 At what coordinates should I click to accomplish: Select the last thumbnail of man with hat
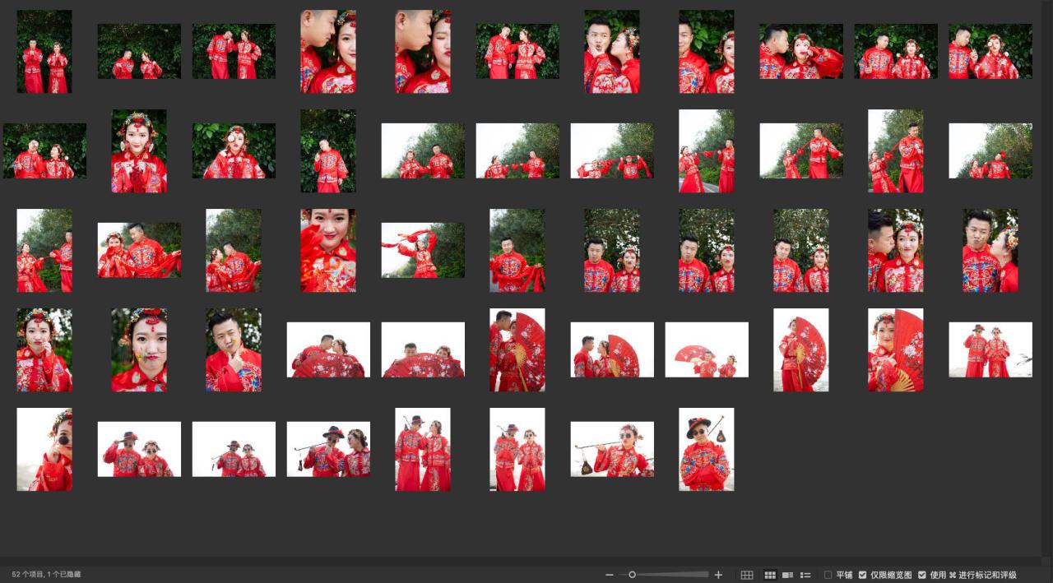click(706, 450)
